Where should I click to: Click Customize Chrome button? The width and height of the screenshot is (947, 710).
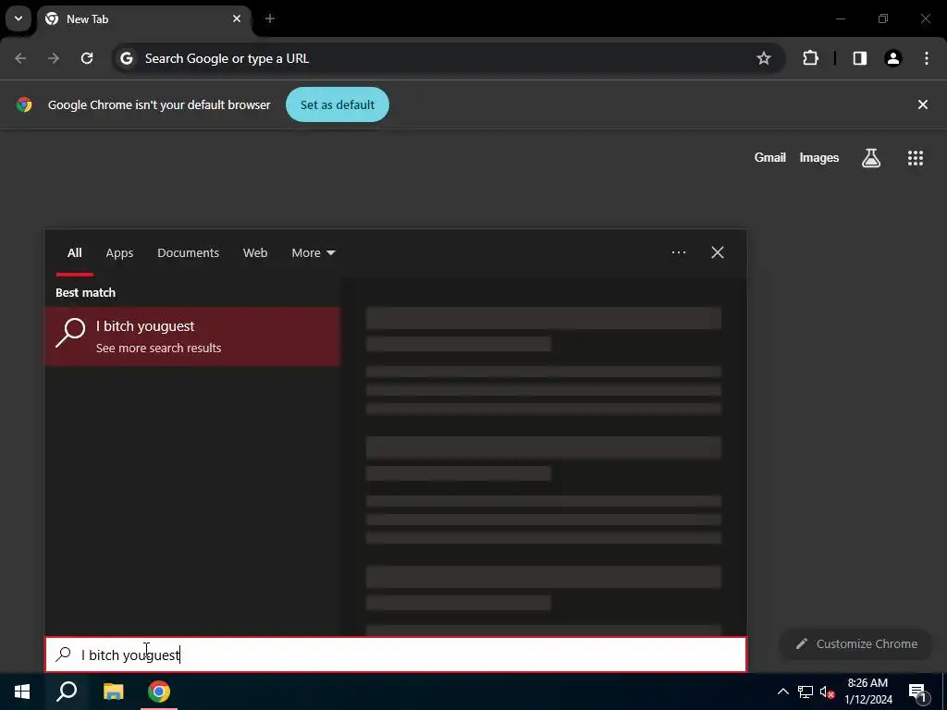(x=856, y=643)
